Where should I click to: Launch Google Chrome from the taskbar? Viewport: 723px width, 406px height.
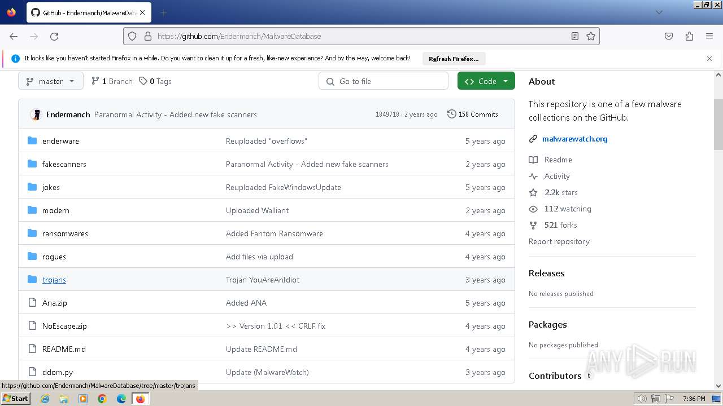102,399
